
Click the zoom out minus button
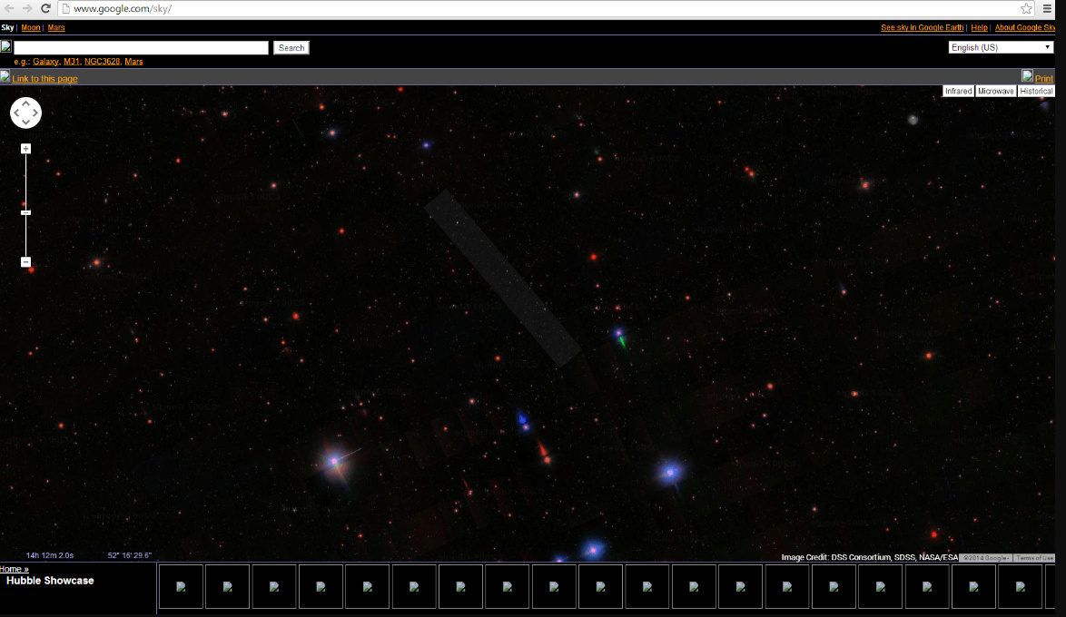pos(26,262)
